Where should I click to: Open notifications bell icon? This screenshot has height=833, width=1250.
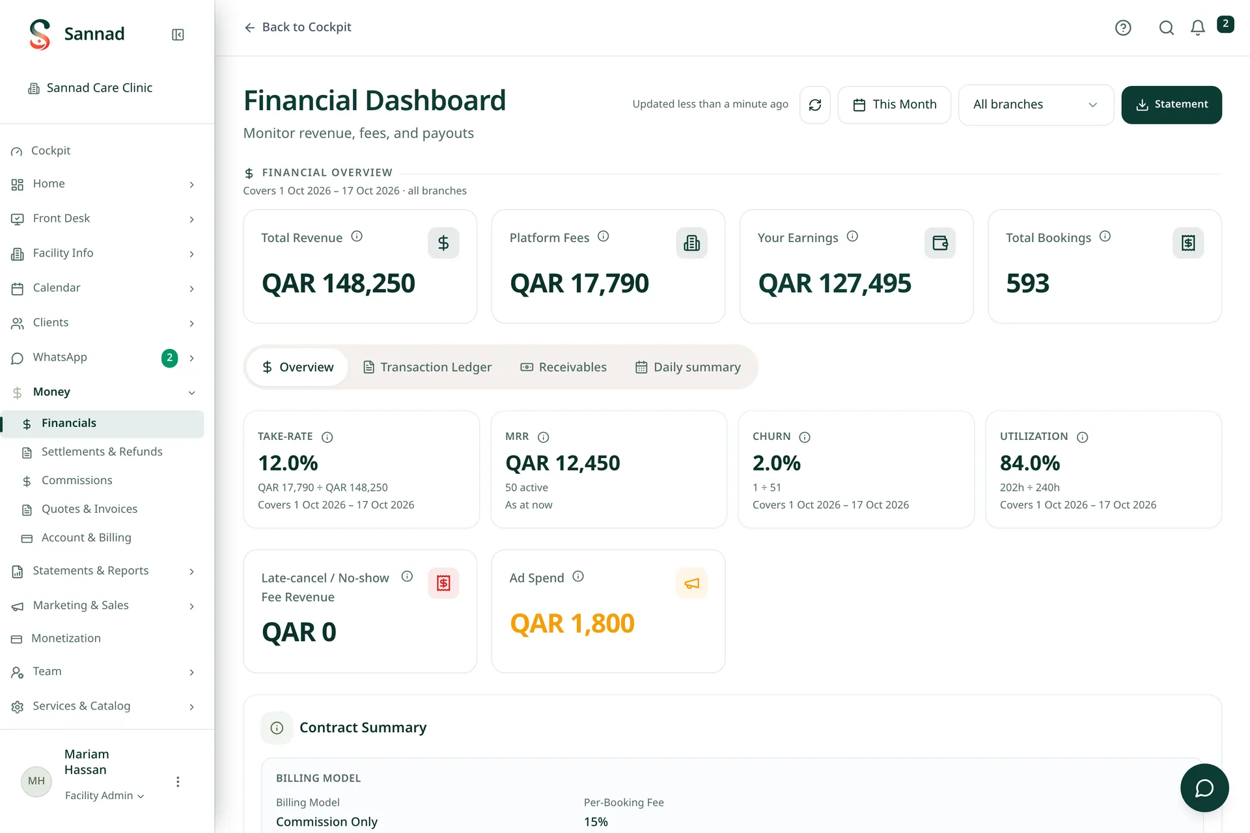1198,27
